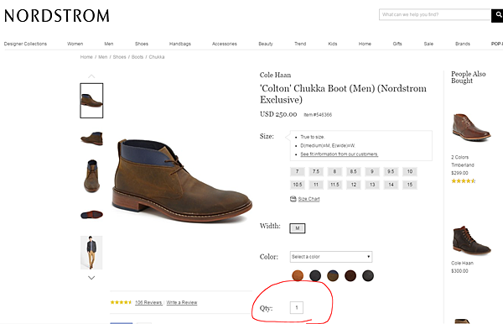Open the 106 Reviews link
The height and width of the screenshot is (324, 503).
(148, 302)
